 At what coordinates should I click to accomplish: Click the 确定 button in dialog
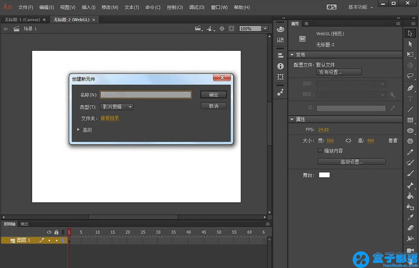(213, 95)
